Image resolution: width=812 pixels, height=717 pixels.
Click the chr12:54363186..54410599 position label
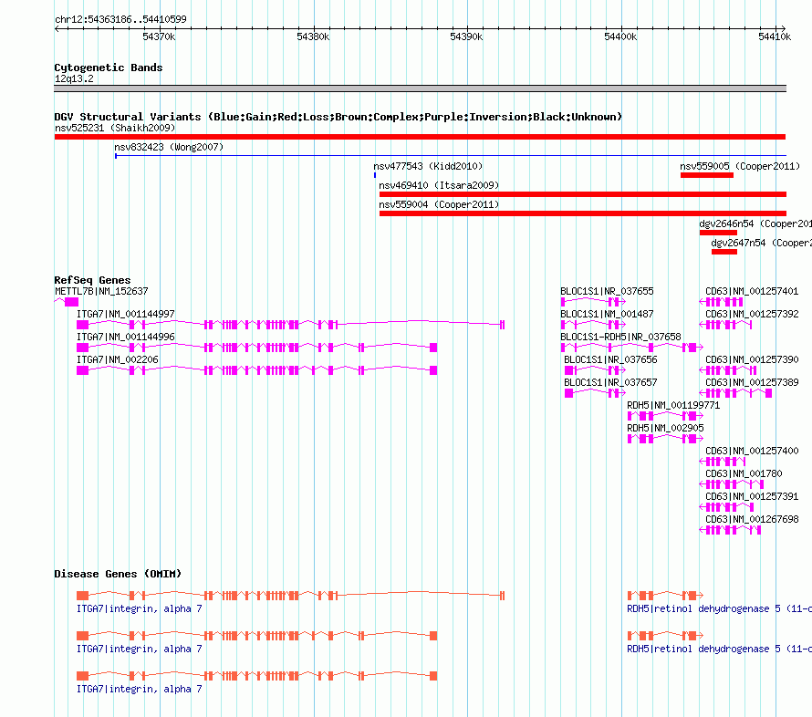coord(120,19)
